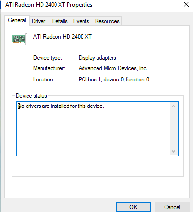This screenshot has width=193, height=212.
Task: Switch to the Driver tab
Action: [x=39, y=21]
